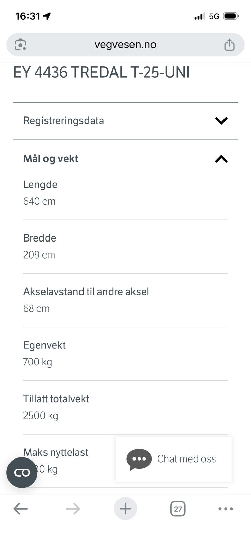This screenshot has width=251, height=545.
Task: Open the three-dot browser menu
Action: (x=226, y=509)
